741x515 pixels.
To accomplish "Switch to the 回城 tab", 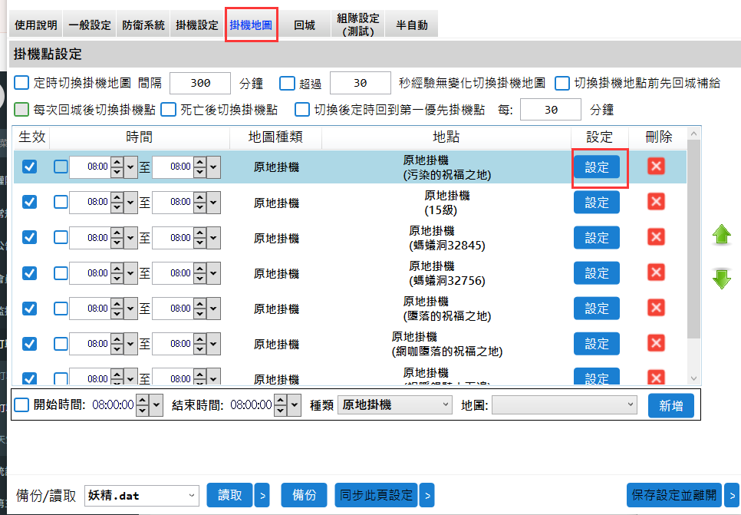I will (x=305, y=25).
